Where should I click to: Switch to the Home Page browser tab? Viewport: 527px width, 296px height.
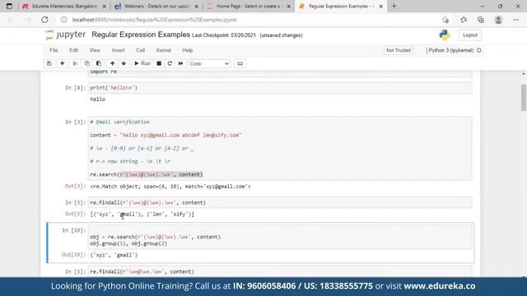coord(248,6)
